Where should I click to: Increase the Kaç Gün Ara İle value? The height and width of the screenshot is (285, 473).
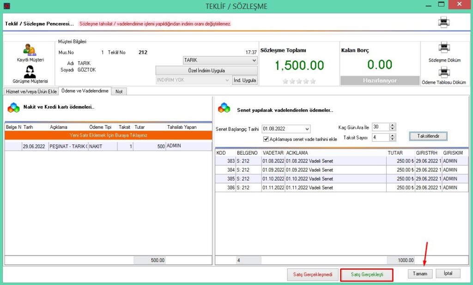pos(393,125)
